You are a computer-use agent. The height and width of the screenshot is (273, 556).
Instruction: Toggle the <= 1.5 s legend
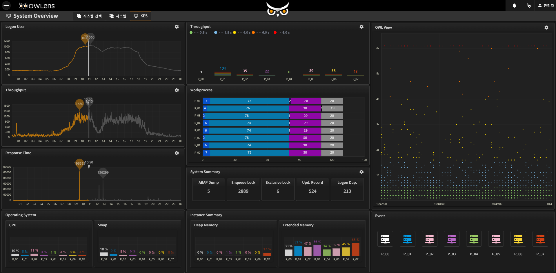(223, 32)
